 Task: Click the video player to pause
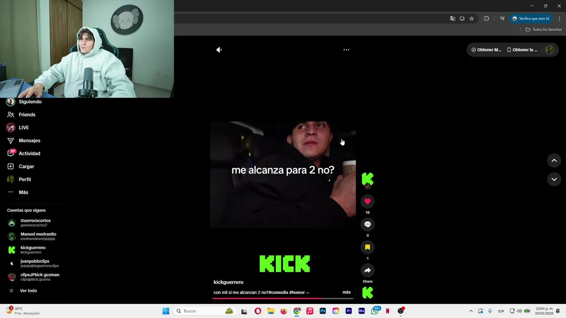283,175
